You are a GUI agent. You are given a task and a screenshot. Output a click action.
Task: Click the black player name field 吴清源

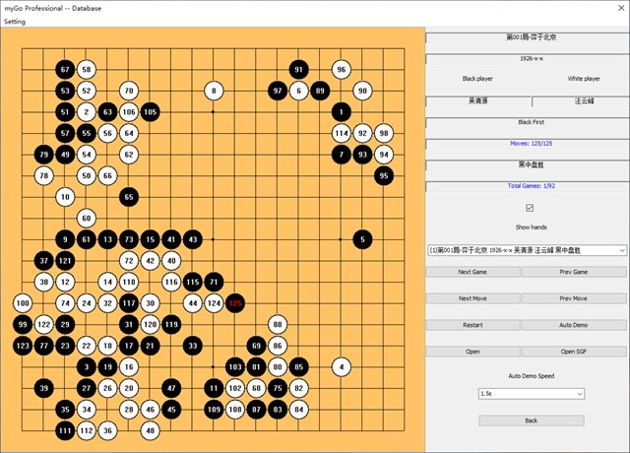click(x=478, y=101)
